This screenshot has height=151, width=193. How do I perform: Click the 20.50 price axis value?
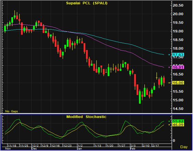point(178,5)
